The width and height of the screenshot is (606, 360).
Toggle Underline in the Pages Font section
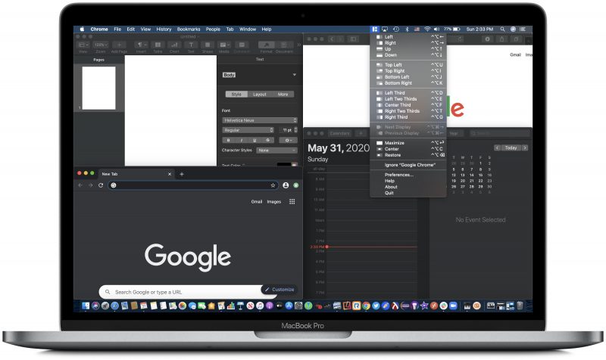pos(255,140)
